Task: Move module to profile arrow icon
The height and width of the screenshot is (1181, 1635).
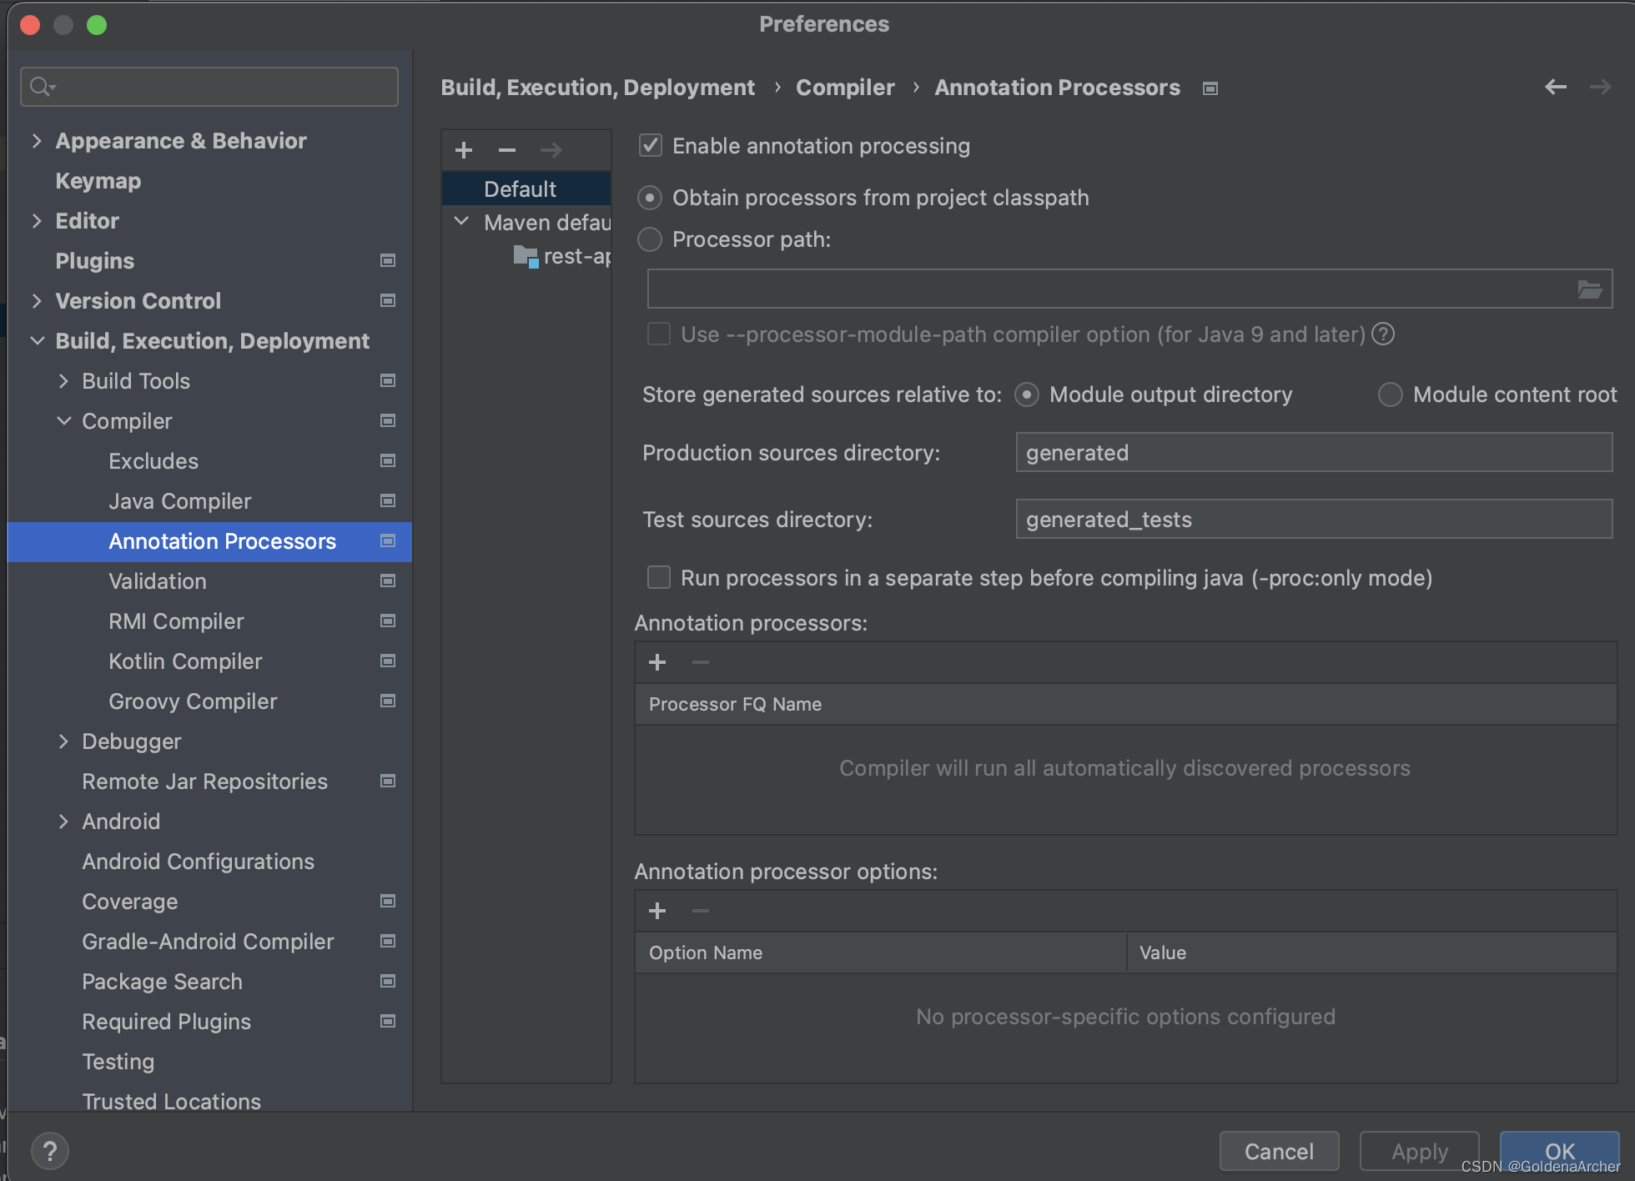Action: [x=551, y=150]
